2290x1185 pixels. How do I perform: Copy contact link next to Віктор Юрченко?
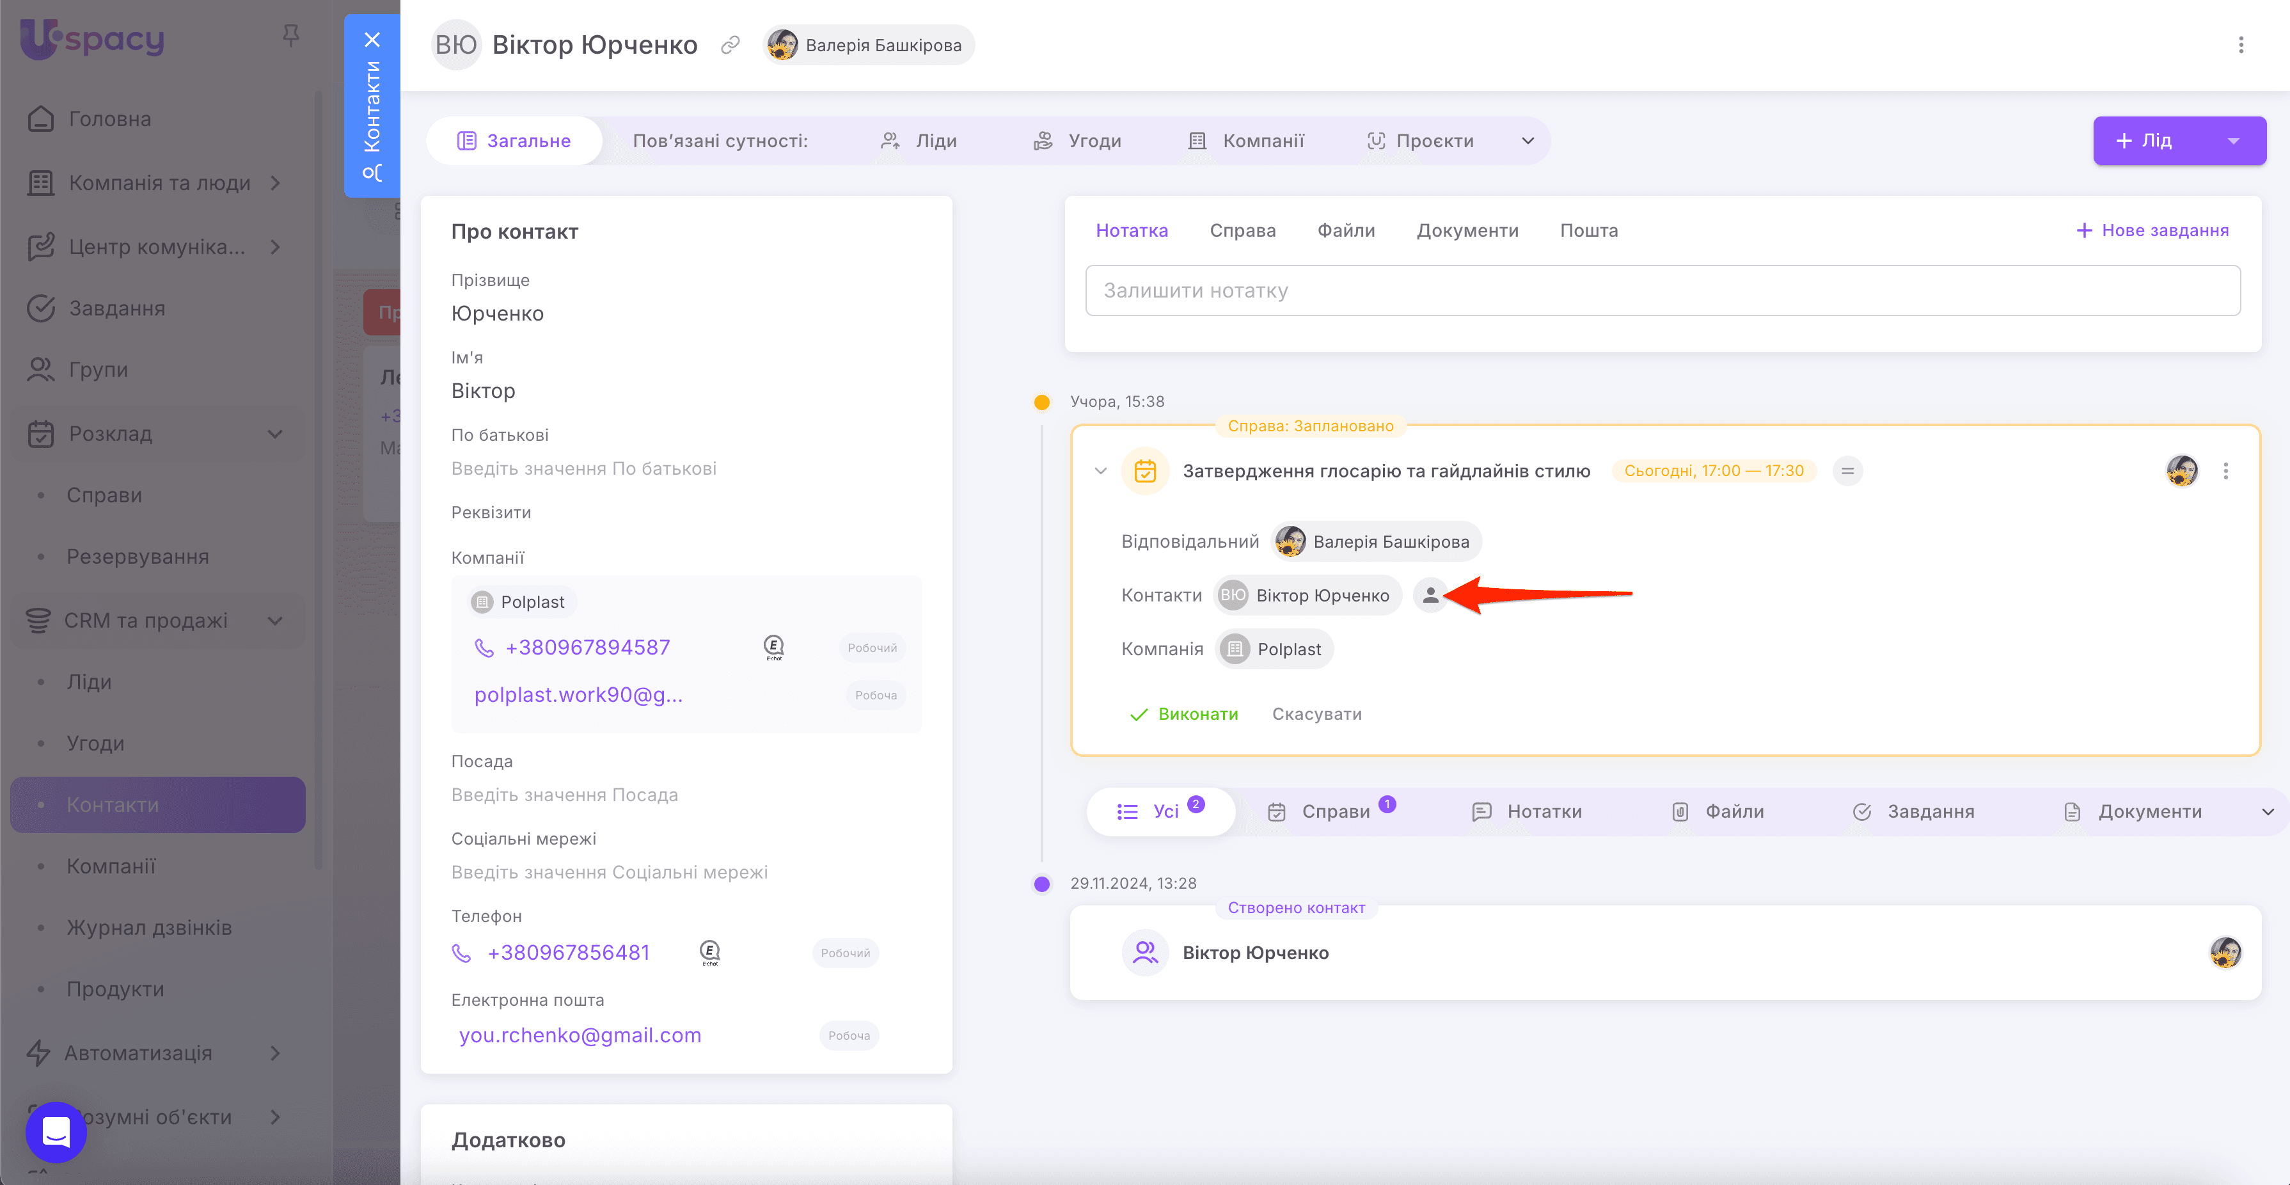[730, 44]
